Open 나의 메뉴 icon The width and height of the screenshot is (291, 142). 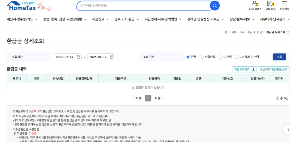[x=271, y=6]
